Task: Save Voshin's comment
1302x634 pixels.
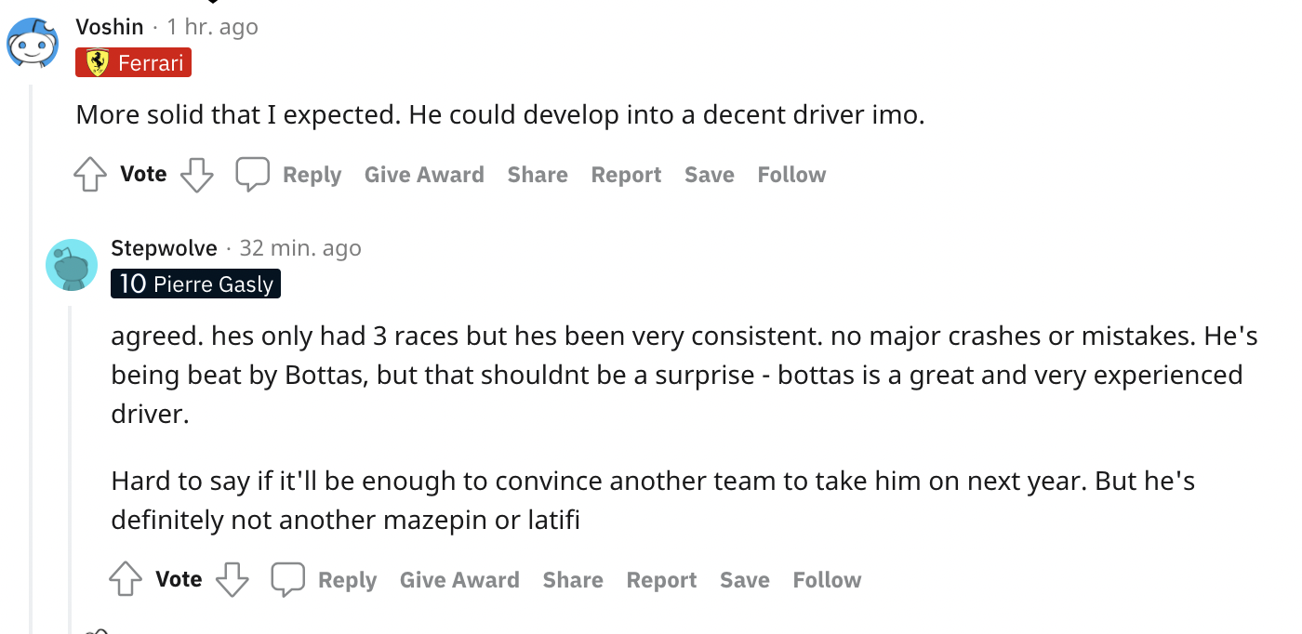Action: [x=710, y=175]
